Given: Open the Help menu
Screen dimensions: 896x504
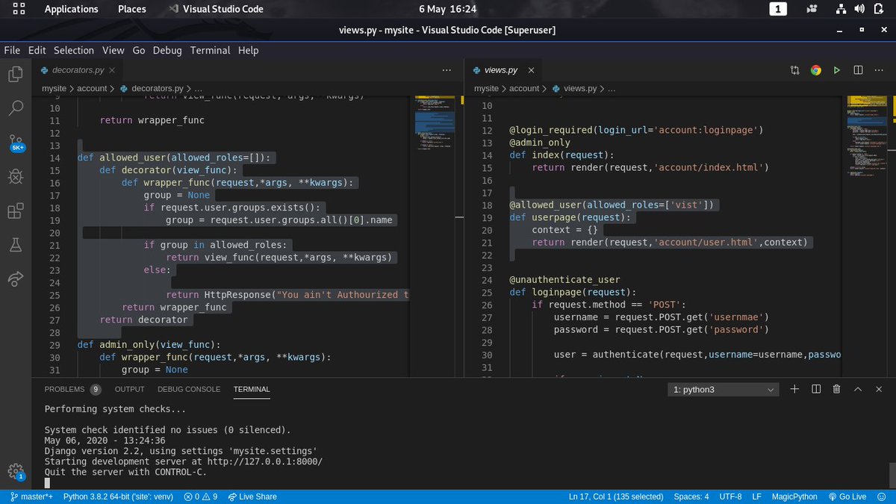Looking at the screenshot, I should tap(249, 50).
